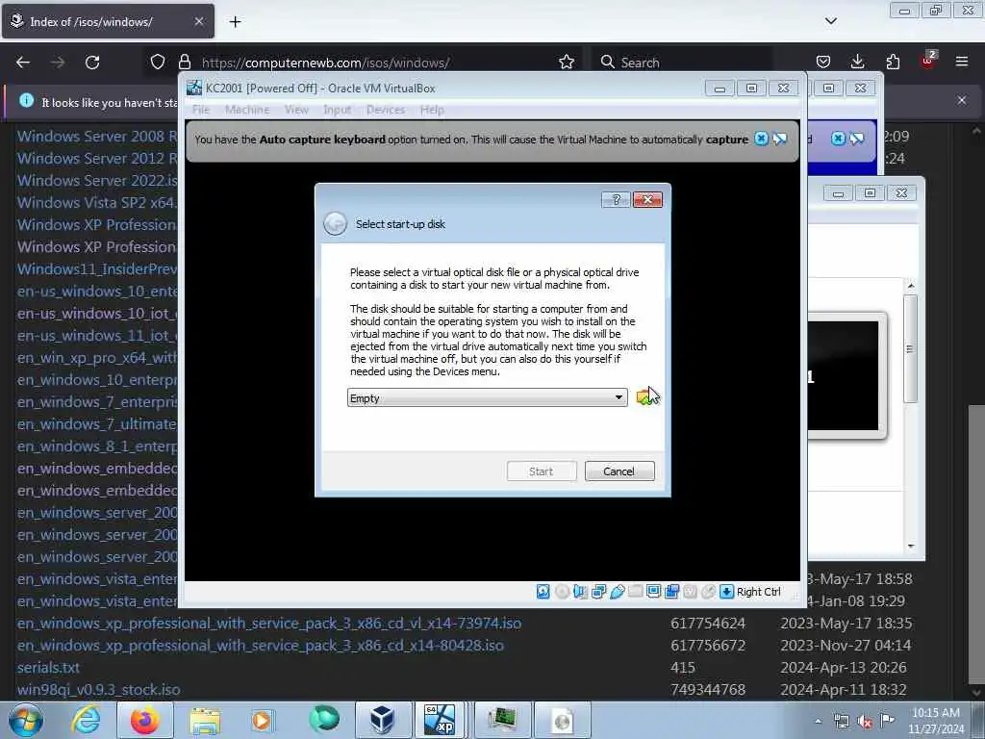Click the muted volume icon in the system tray
The height and width of the screenshot is (739, 985).
865,722
